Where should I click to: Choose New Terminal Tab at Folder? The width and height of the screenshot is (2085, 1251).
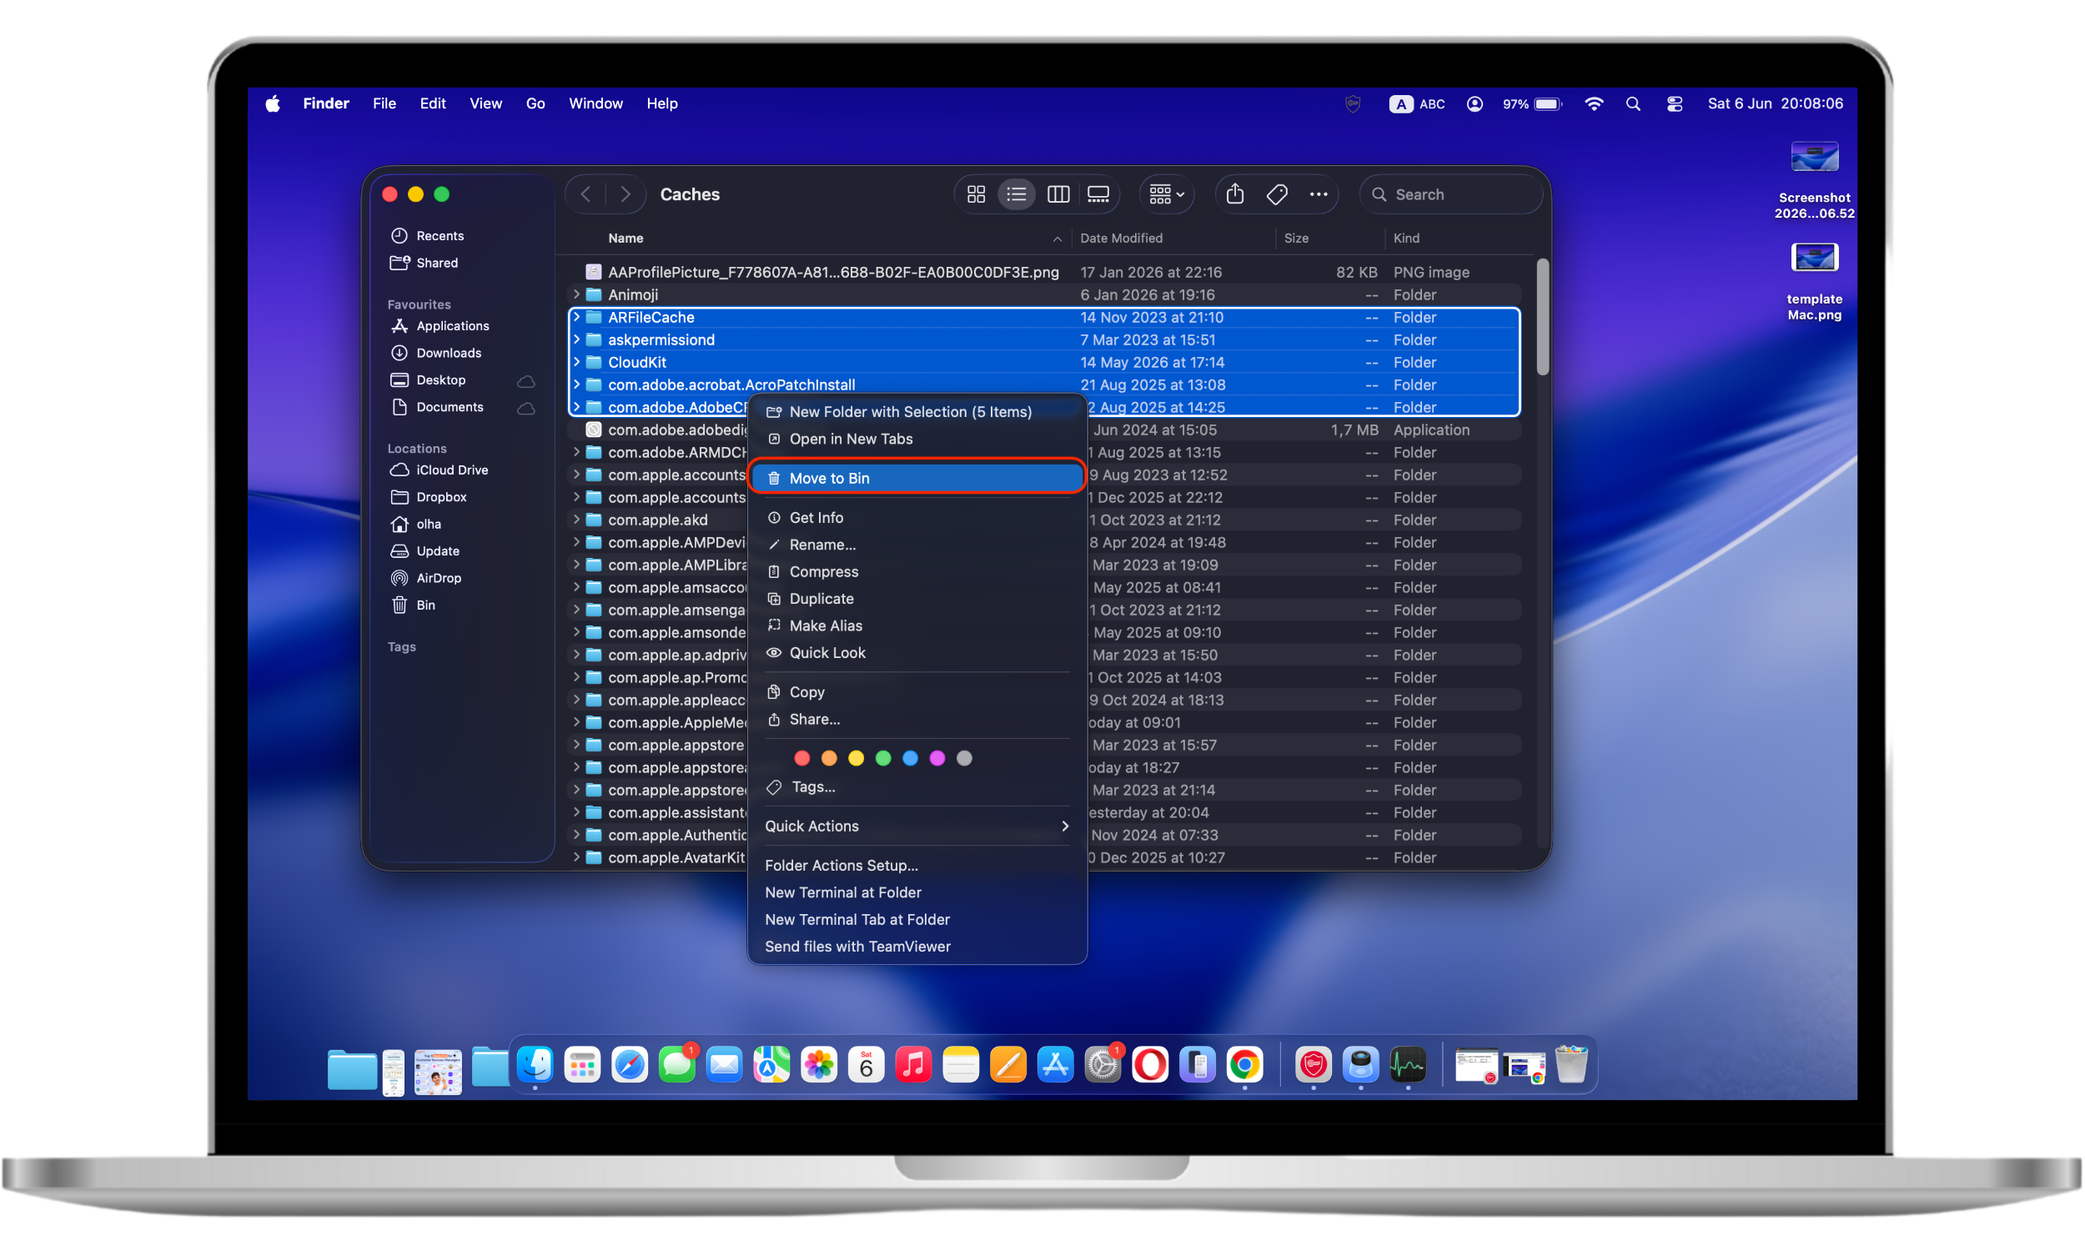pos(916,920)
